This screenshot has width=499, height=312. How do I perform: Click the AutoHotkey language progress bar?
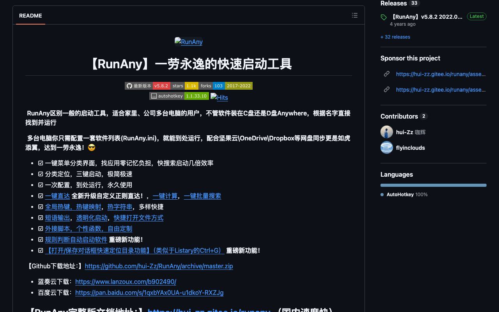[434, 185]
